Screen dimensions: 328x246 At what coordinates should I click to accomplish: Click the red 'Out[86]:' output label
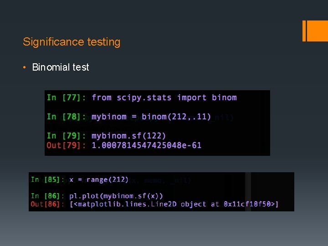(x=48, y=204)
